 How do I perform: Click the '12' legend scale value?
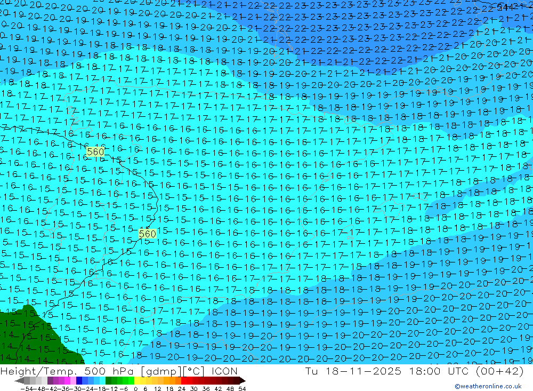click(x=157, y=389)
